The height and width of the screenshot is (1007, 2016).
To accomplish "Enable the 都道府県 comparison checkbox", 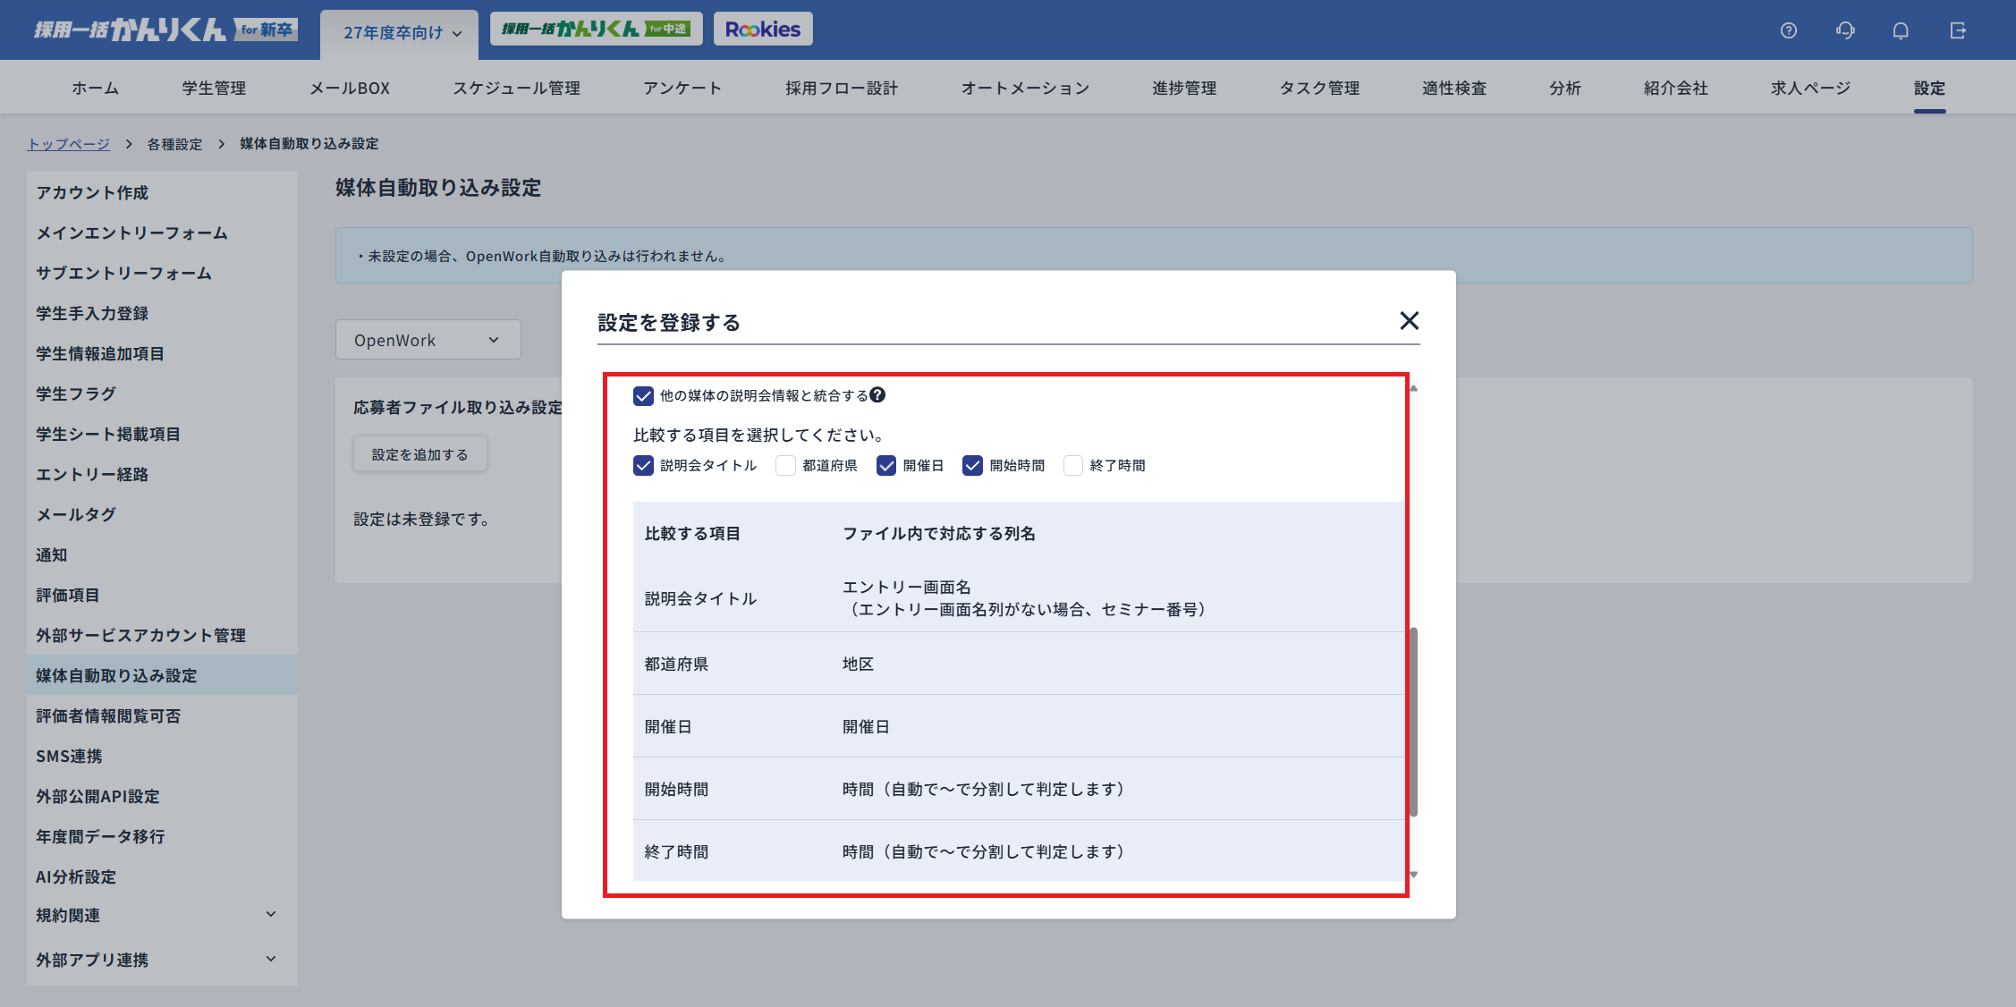I will click(x=785, y=466).
